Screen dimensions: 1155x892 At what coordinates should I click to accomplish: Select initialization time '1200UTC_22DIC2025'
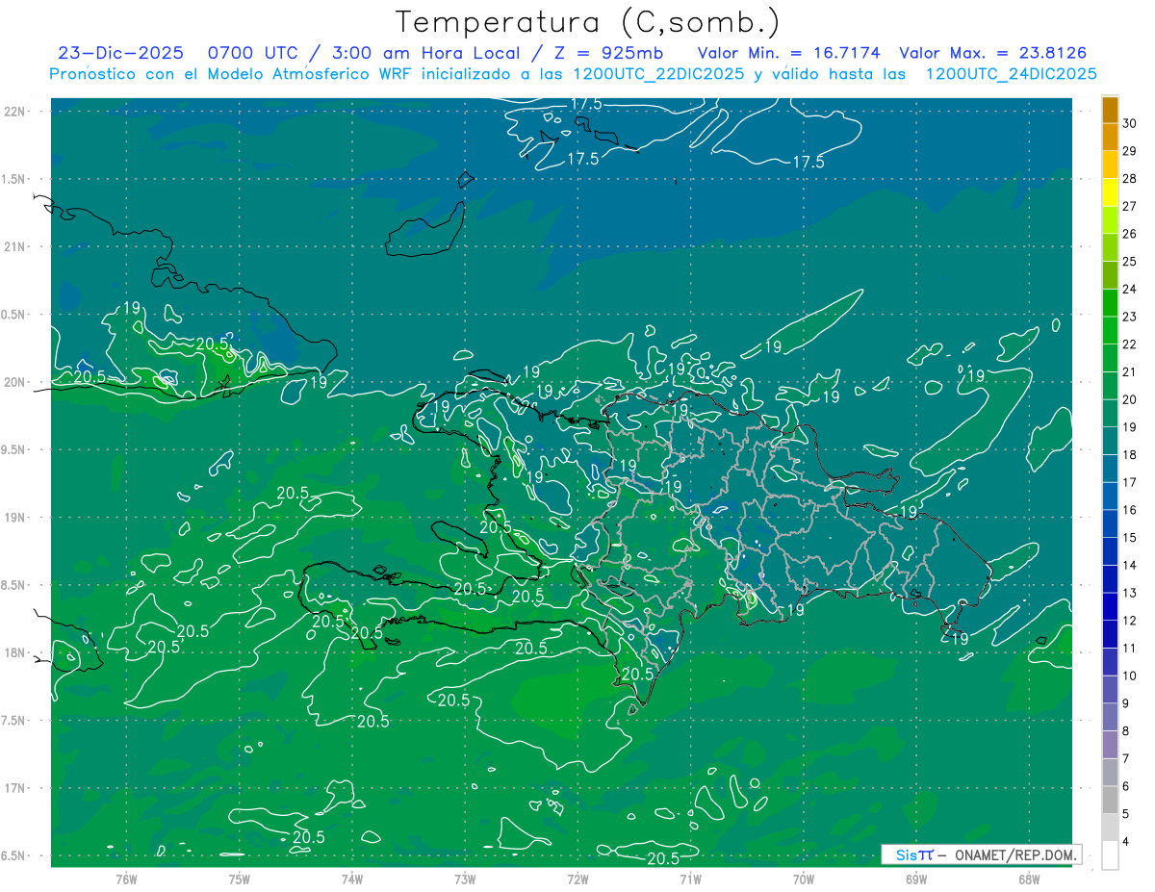tap(657, 74)
